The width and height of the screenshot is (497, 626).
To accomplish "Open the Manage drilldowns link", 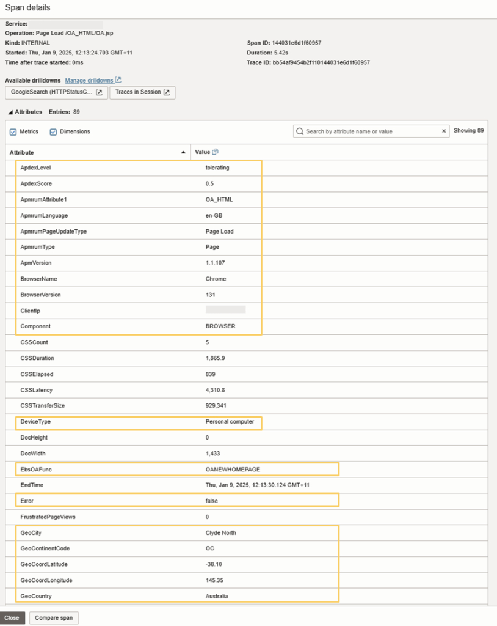I will coord(89,80).
